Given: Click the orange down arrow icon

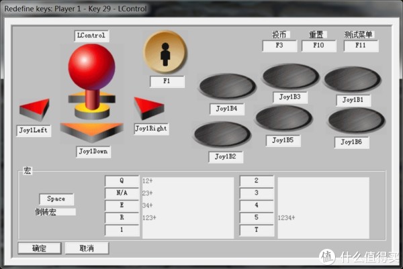Looking at the screenshot, I should 92,132.
